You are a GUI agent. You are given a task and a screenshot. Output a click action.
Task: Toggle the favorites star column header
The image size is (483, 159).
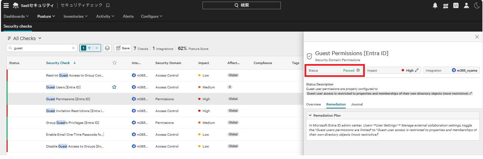(x=115, y=63)
